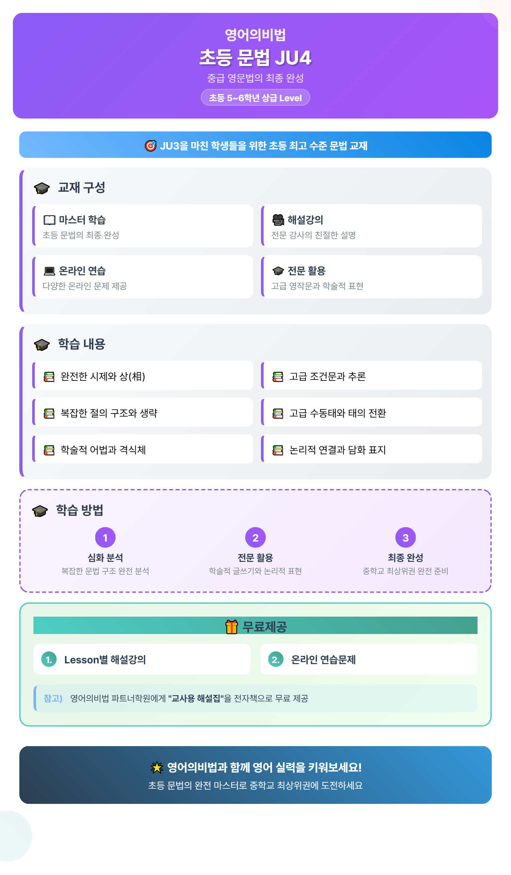Image resolution: width=511 pixels, height=875 pixels.
Task: Select step 3 circle for 최종 완성
Action: pyautogui.click(x=405, y=537)
